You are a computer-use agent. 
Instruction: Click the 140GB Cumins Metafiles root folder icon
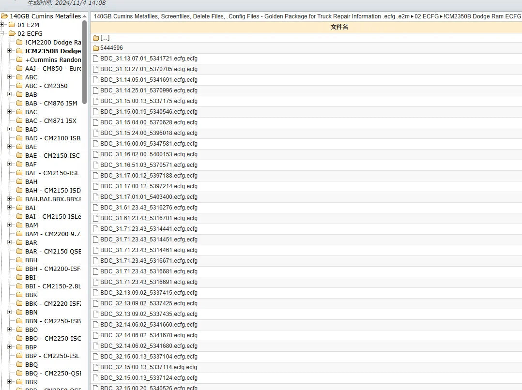(4, 16)
